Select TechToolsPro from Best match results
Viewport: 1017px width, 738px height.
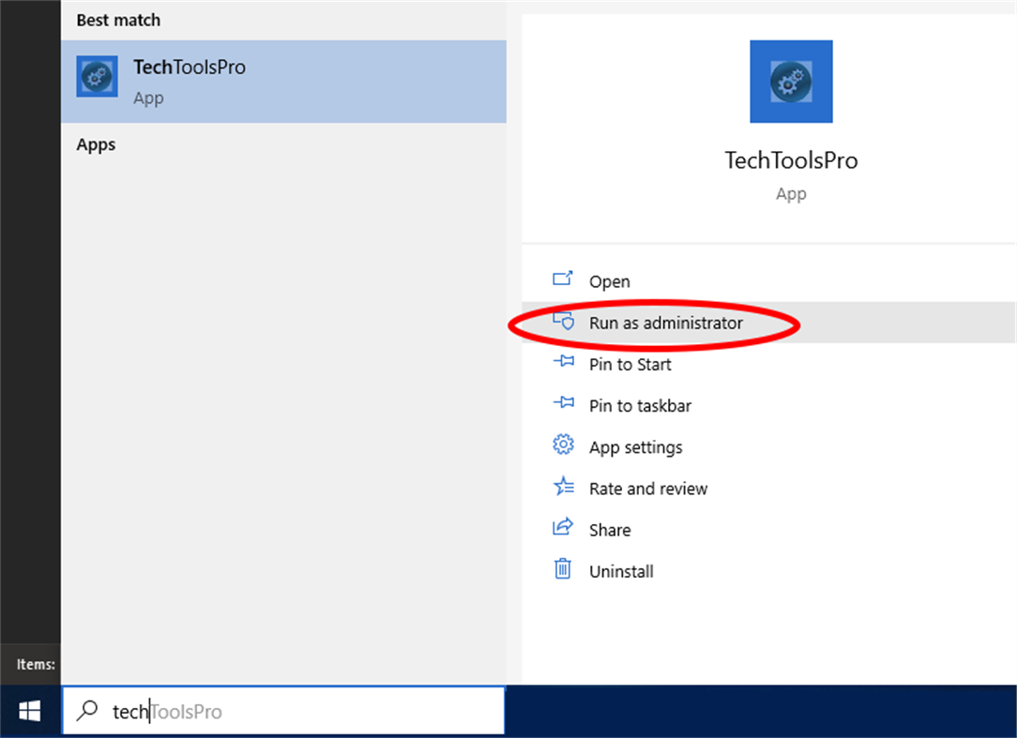click(x=189, y=75)
